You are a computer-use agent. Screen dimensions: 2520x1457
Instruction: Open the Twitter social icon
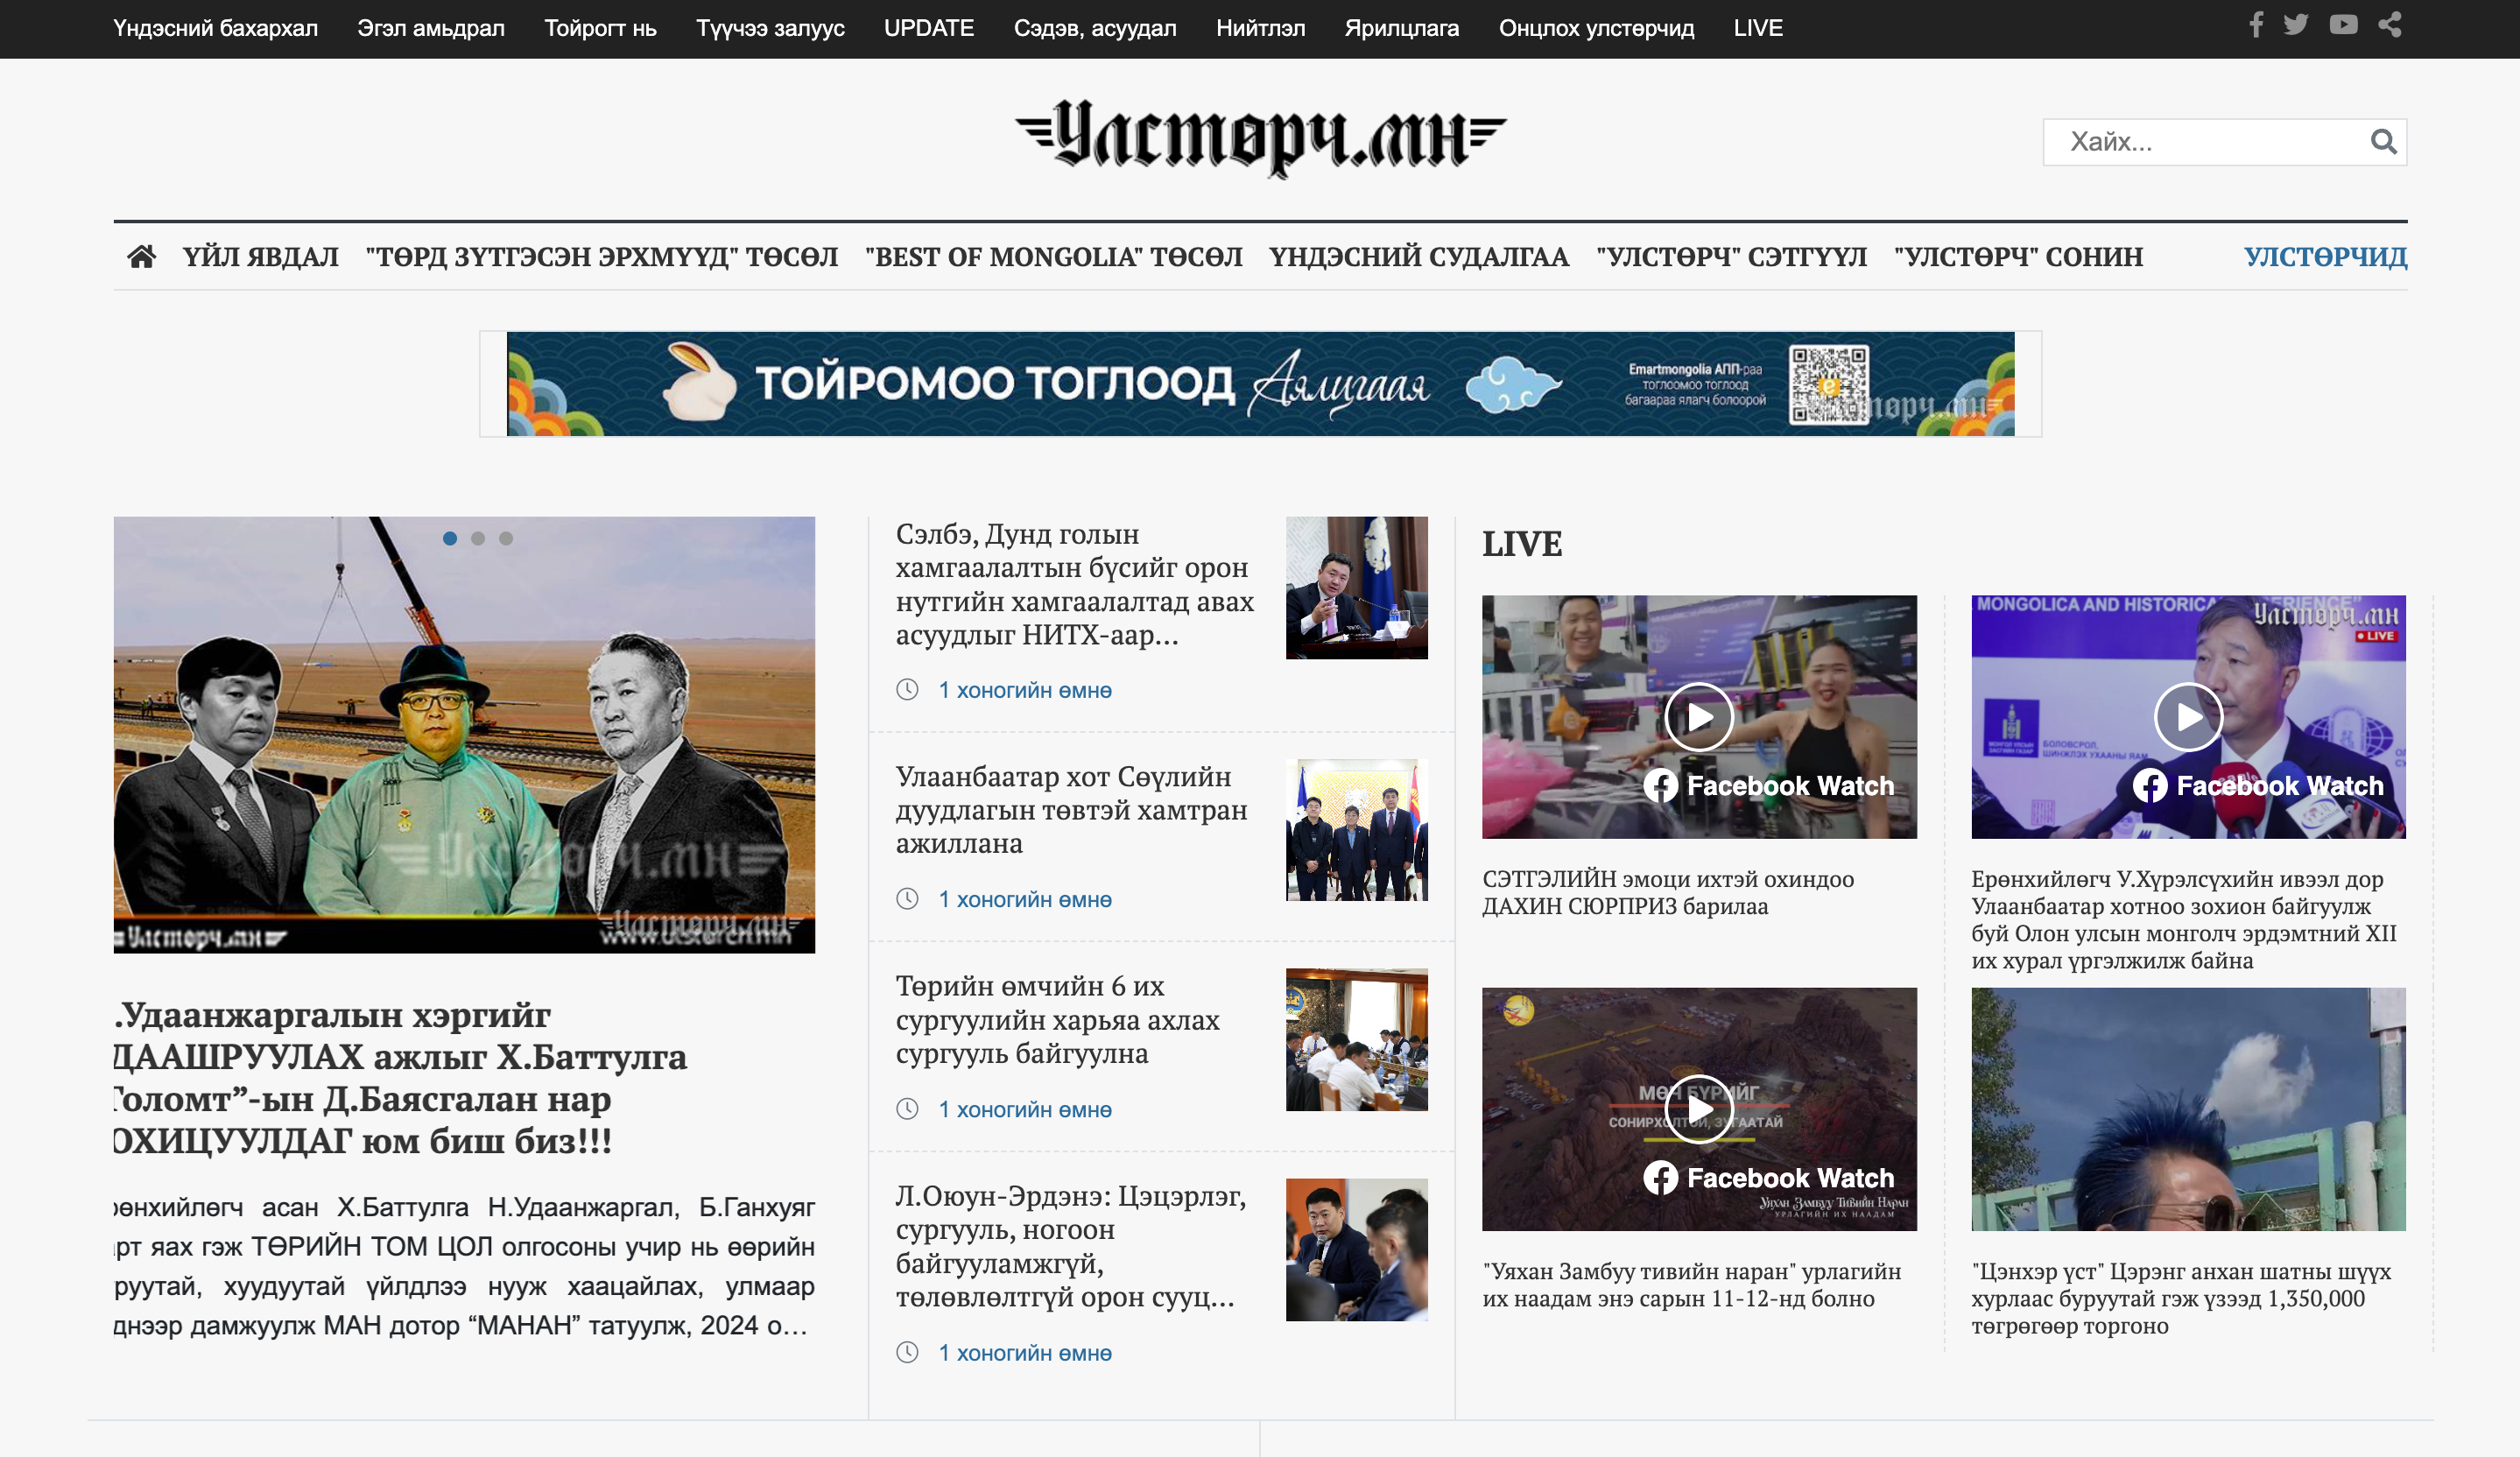(2296, 25)
